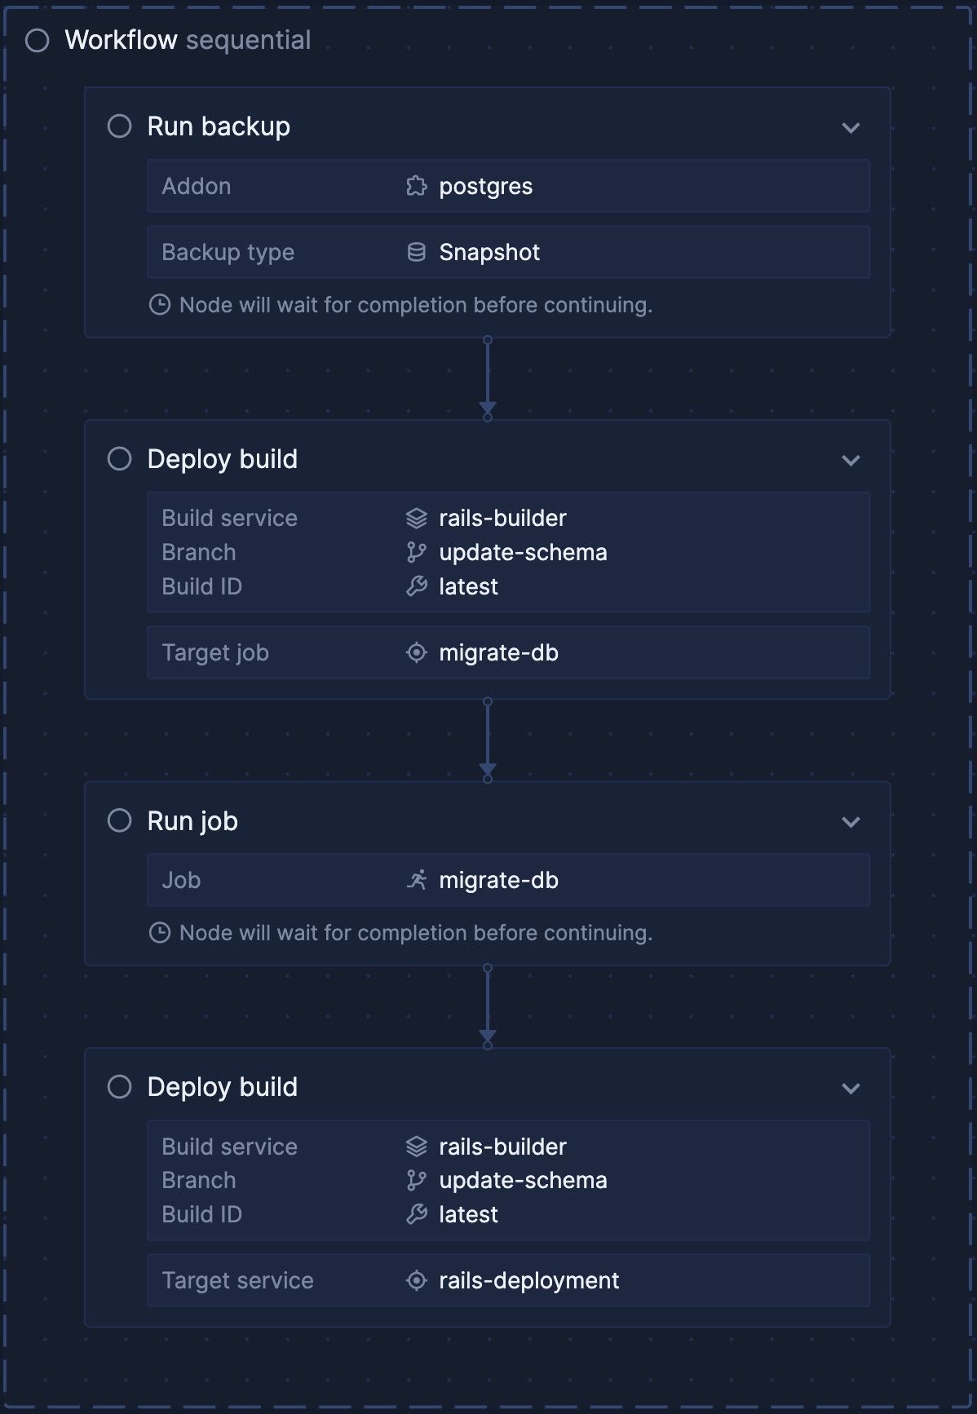Viewport: 977px width, 1414px height.
Task: Click the wrench icon beside latest Build ID
Action: click(x=416, y=586)
